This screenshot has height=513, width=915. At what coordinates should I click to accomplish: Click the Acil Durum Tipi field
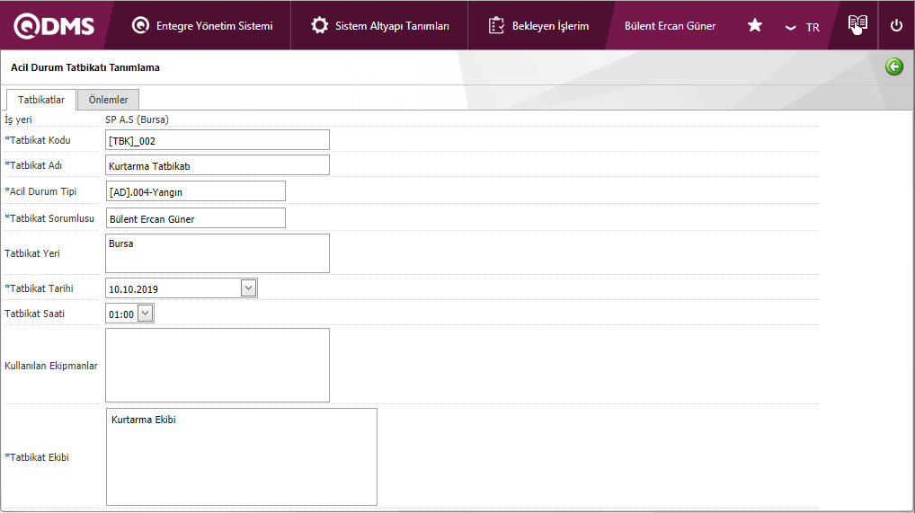pyautogui.click(x=195, y=191)
